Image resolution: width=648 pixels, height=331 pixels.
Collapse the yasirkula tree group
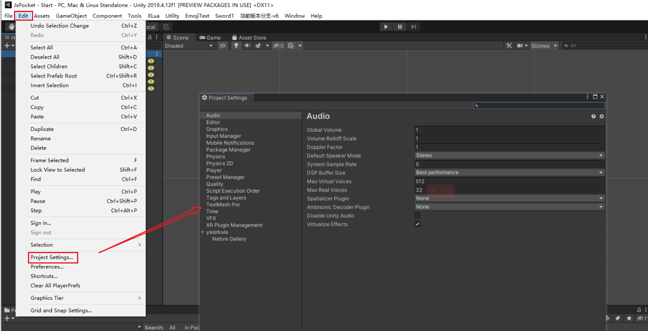point(203,232)
